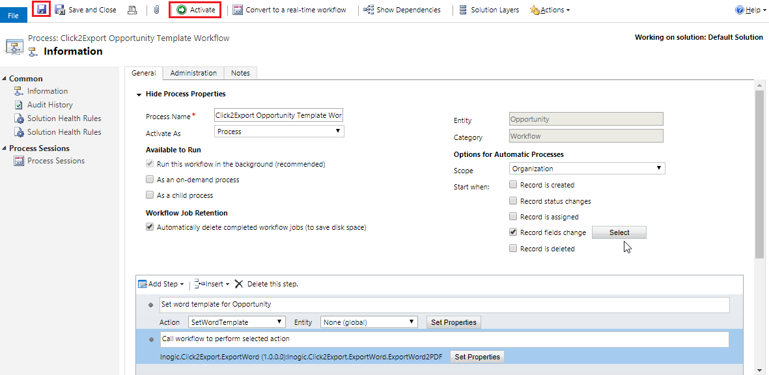
Task: Open Process Sessions item under Process Sessions
Action: tap(56, 161)
